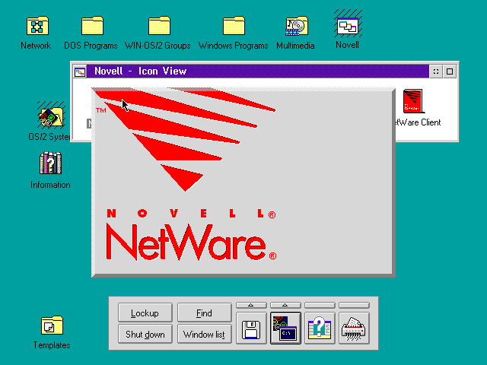This screenshot has height=365, width=487.
Task: Click the Window list button
Action: (x=205, y=334)
